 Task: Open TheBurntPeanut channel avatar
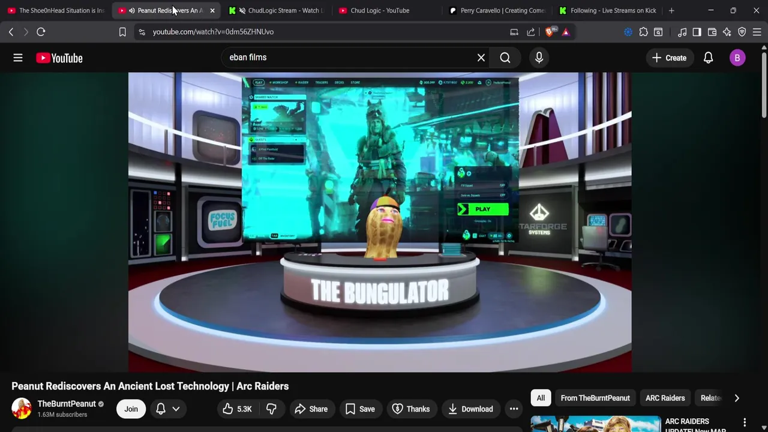pos(21,409)
